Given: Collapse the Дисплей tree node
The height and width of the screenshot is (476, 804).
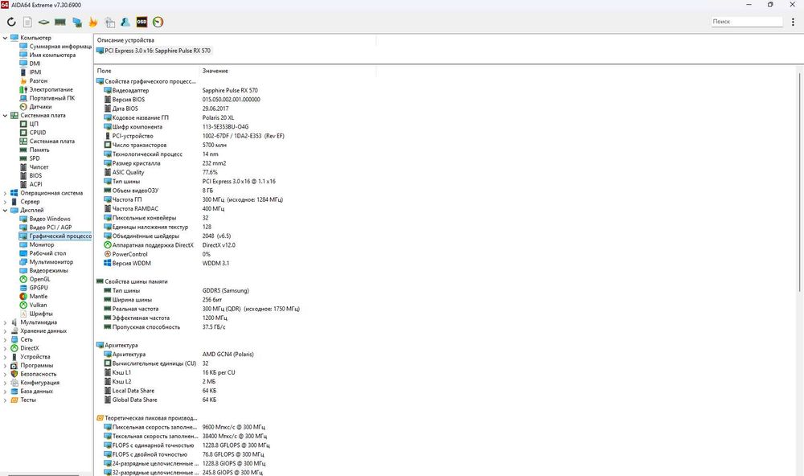Looking at the screenshot, I should 5,211.
